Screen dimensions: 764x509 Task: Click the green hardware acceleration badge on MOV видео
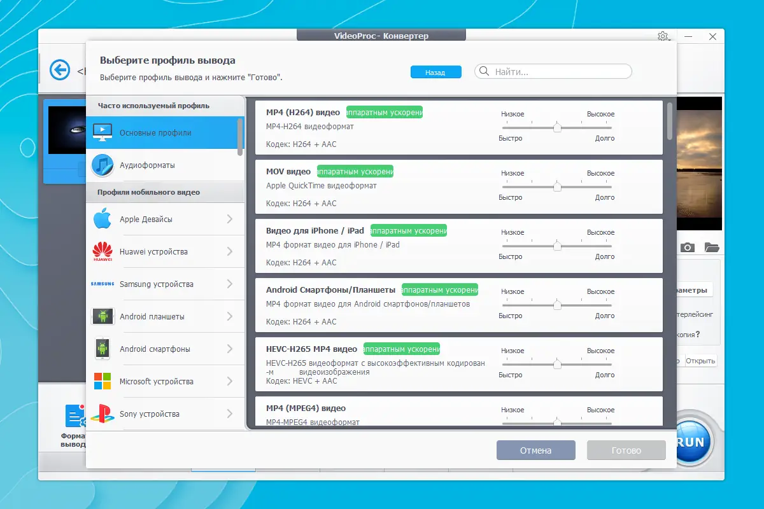(x=355, y=171)
